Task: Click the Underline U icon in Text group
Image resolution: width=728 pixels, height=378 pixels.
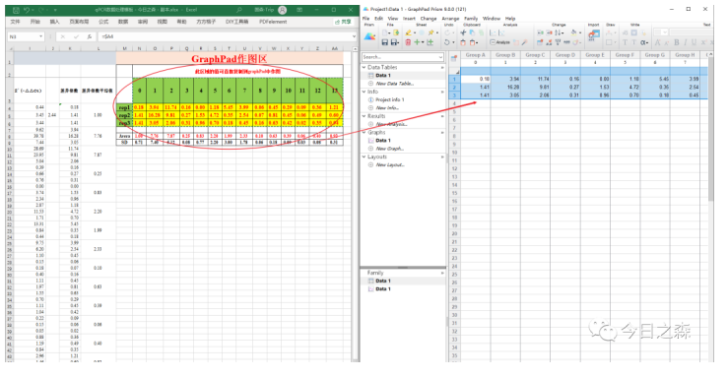Action: [x=695, y=42]
